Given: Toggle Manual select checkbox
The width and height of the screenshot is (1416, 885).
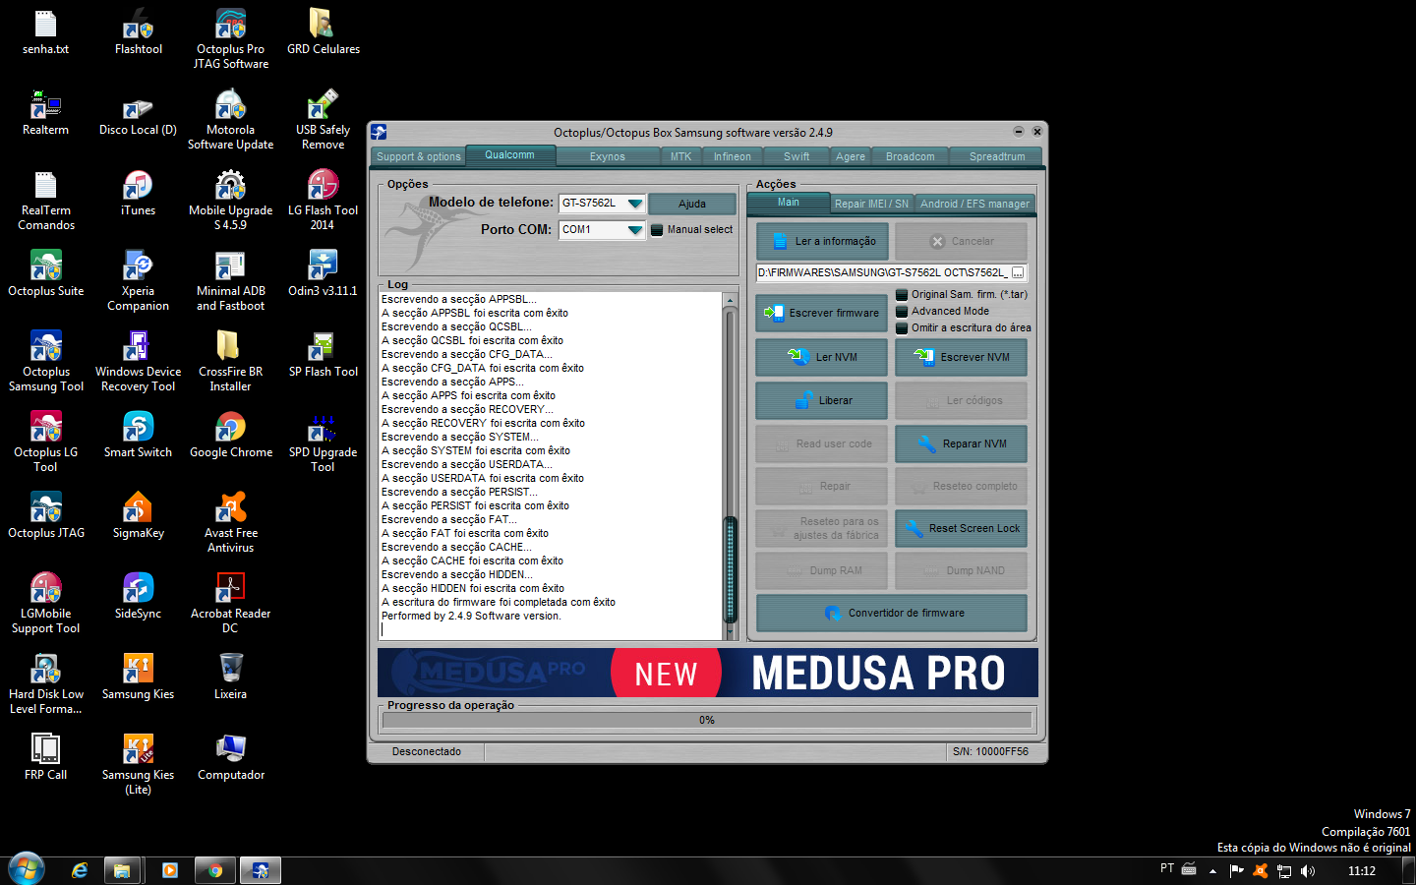Looking at the screenshot, I should tap(657, 230).
